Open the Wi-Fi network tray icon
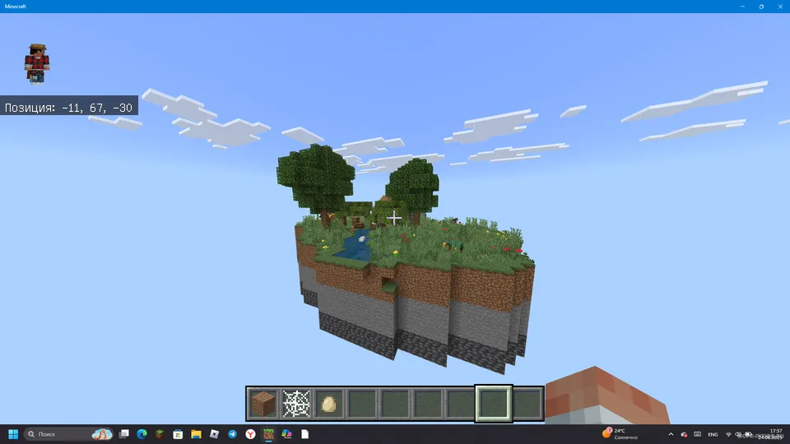The width and height of the screenshot is (790, 444). coord(728,434)
